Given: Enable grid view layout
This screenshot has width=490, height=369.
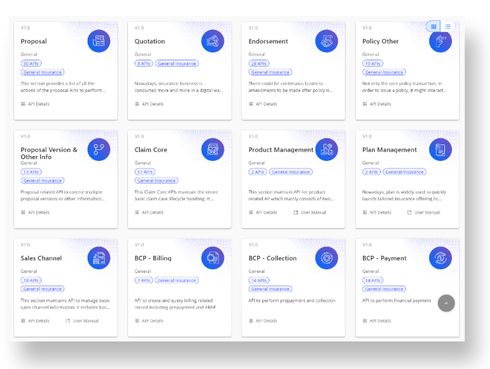Looking at the screenshot, I should click(x=434, y=27).
